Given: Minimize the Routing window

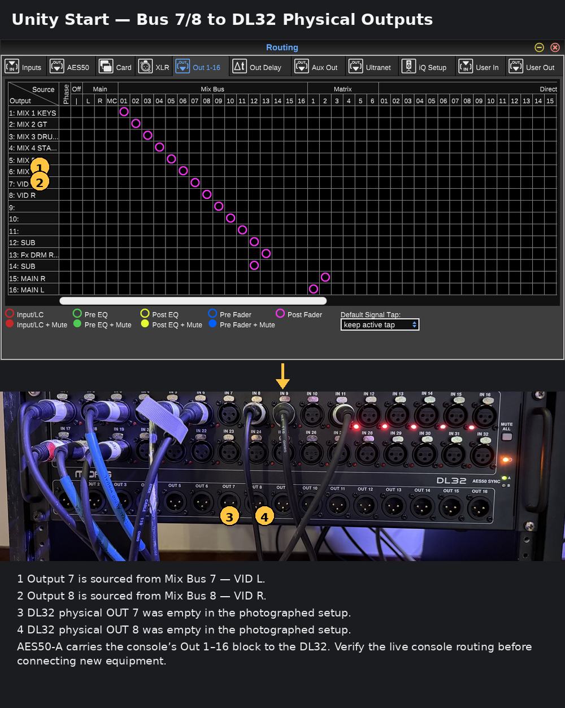Looking at the screenshot, I should (540, 47).
